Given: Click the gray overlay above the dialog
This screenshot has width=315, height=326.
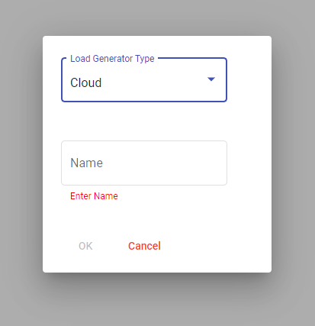Looking at the screenshot, I should (157, 18).
